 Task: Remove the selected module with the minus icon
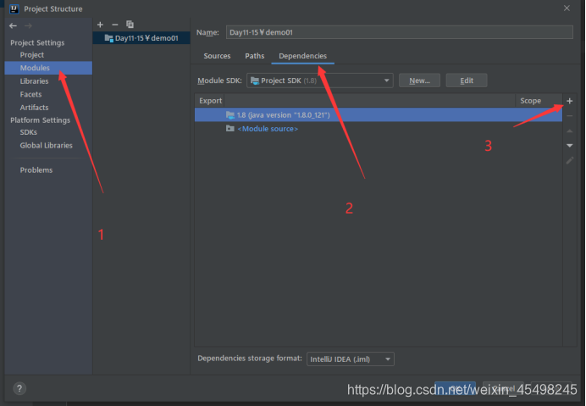click(115, 25)
